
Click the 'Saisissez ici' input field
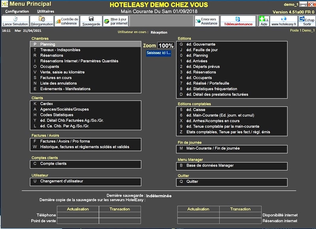click(x=158, y=53)
